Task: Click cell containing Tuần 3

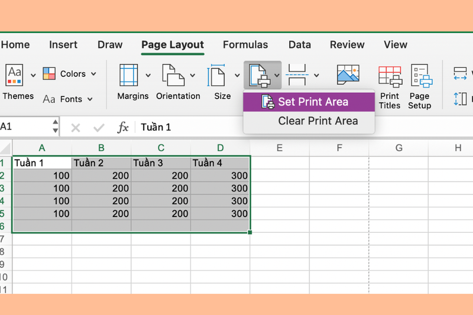Action: 161,163
